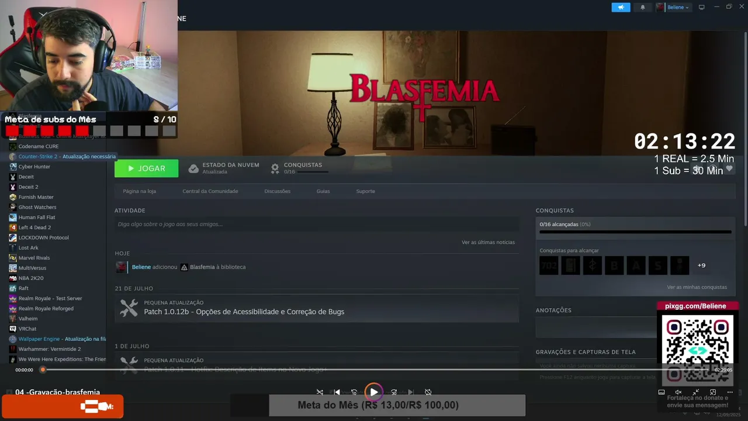Screen dimensions: 748x421
Task: Open 'Ver as minhas conquistas' link
Action: (697, 287)
